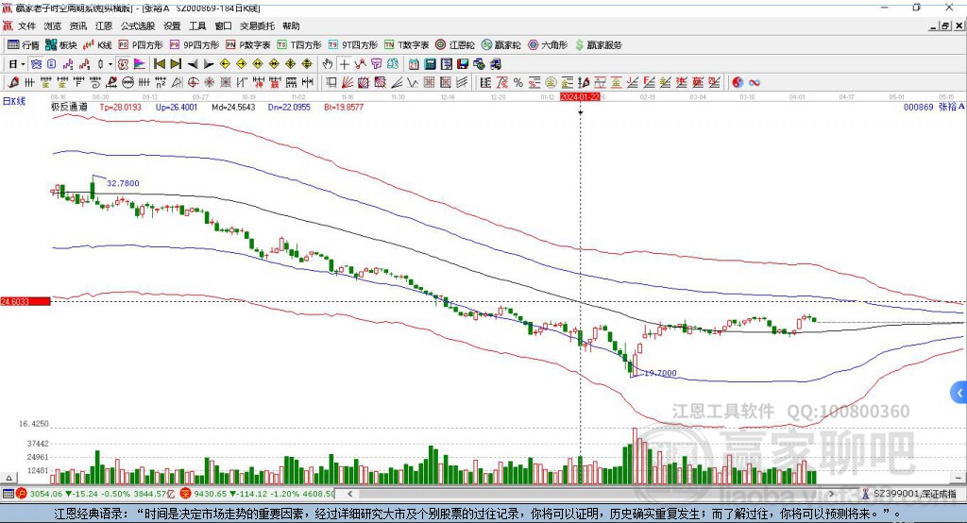Viewport: 967px width, 523px height.
Task: Click the infinity loop icon
Action: pyautogui.click(x=755, y=83)
